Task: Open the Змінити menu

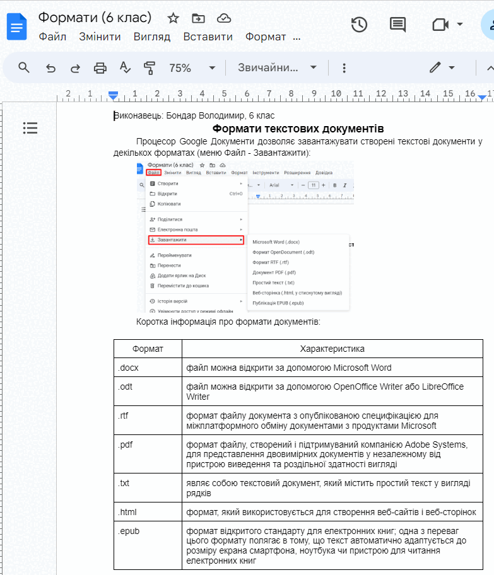Action: pos(100,37)
